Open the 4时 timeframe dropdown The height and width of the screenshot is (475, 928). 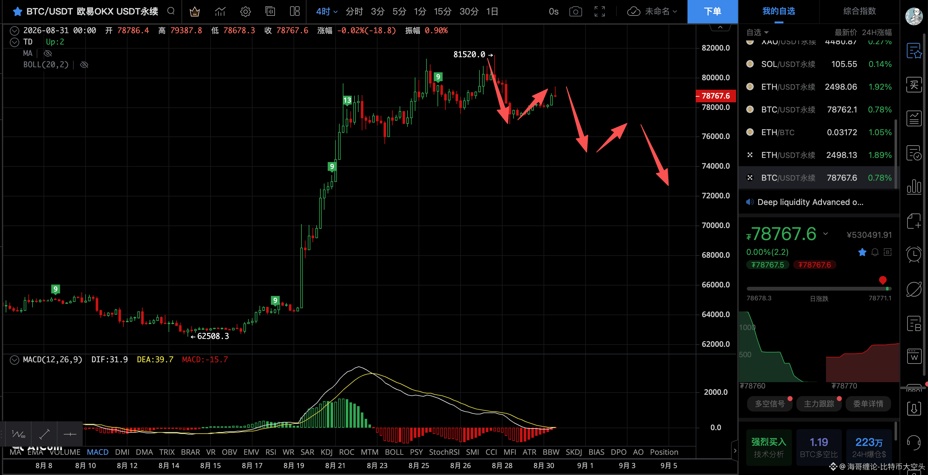coord(327,12)
